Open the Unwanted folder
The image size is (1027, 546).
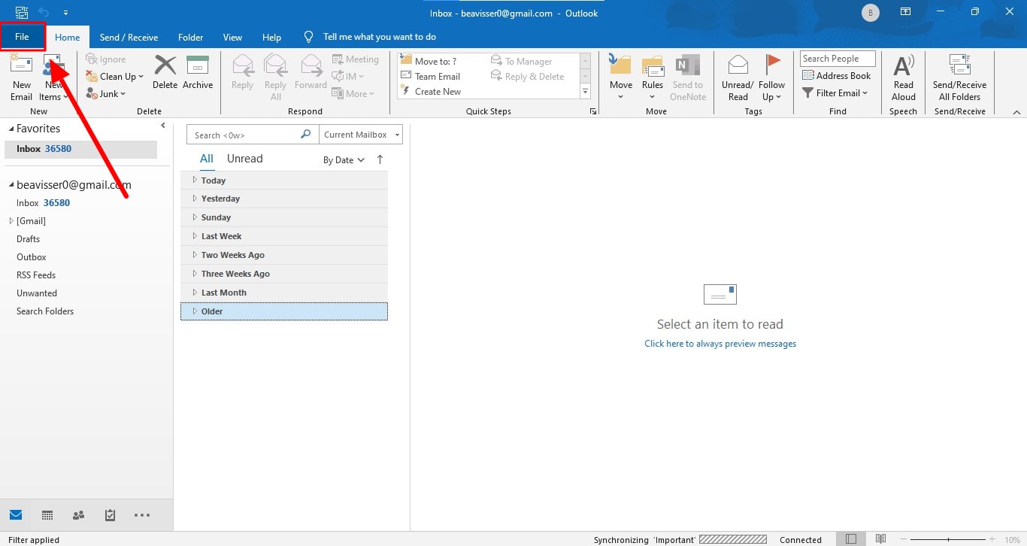tap(37, 293)
